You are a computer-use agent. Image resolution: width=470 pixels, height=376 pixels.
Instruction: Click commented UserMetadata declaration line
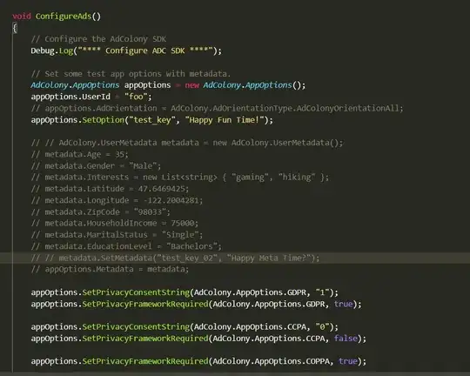click(x=187, y=143)
